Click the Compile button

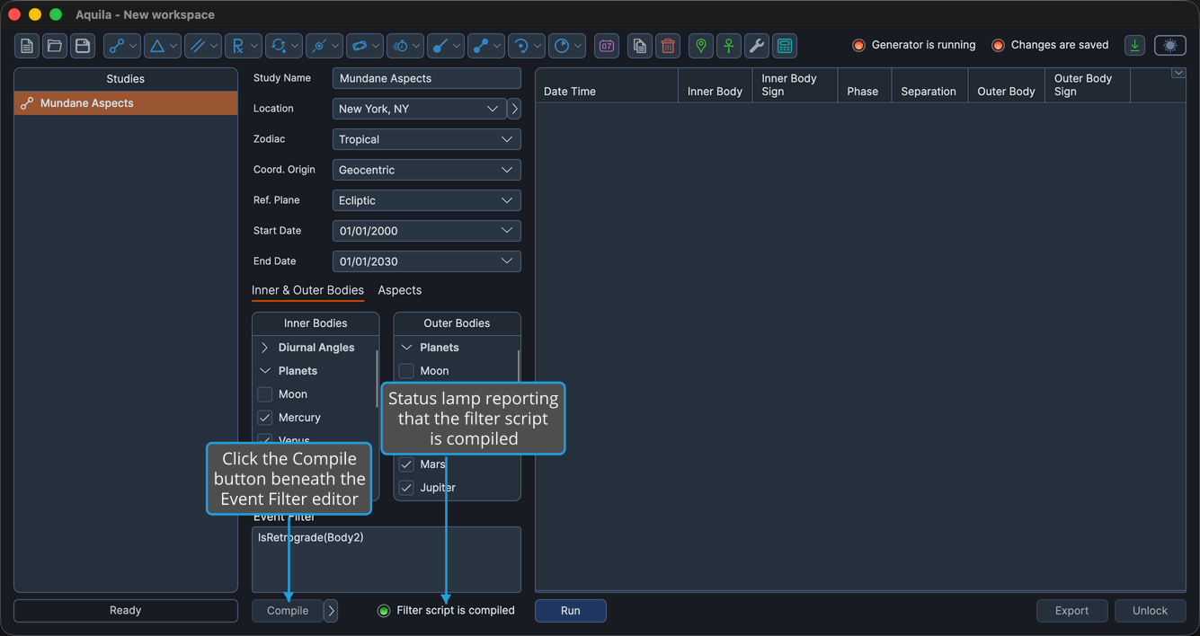288,611
